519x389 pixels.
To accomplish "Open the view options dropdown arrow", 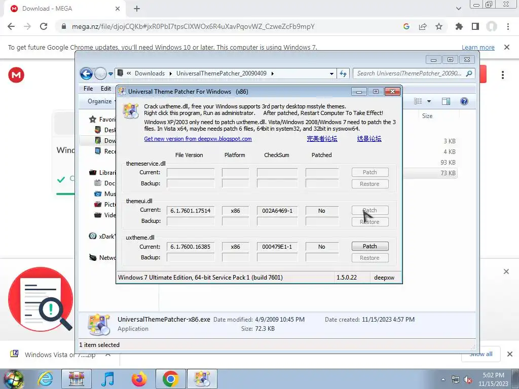I will tap(429, 101).
